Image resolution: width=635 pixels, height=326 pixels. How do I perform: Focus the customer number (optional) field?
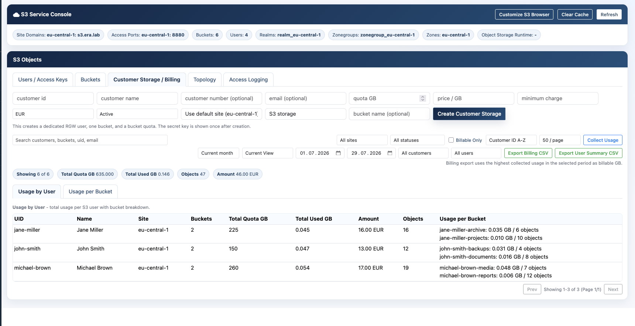click(222, 98)
